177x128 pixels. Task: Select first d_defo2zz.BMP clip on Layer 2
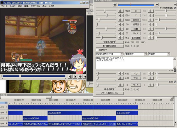click(64, 113)
